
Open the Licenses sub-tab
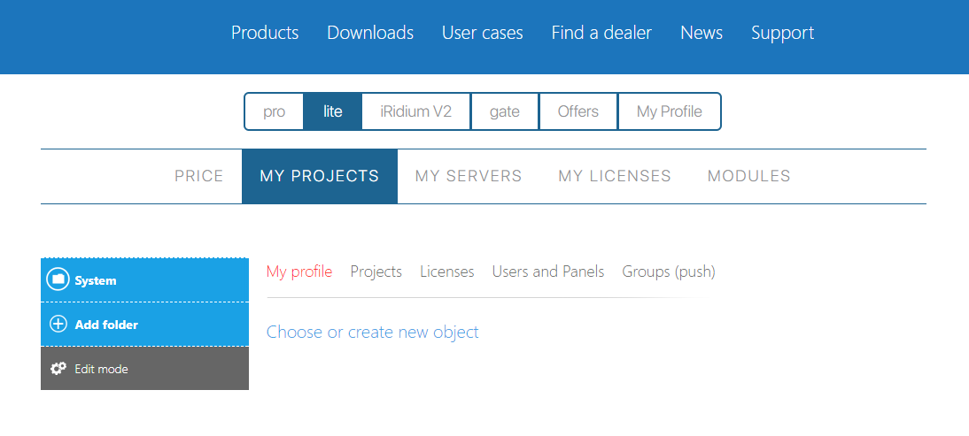(446, 272)
